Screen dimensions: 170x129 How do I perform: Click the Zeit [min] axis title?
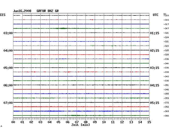[x=81, y=125]
